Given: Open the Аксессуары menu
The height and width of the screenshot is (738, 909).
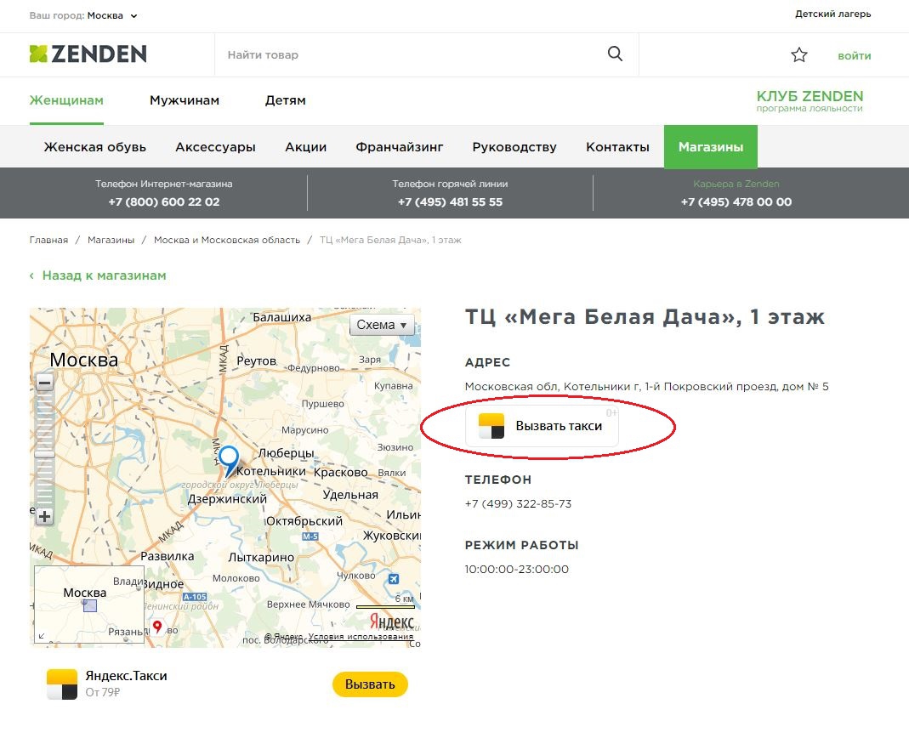Looking at the screenshot, I should (216, 147).
